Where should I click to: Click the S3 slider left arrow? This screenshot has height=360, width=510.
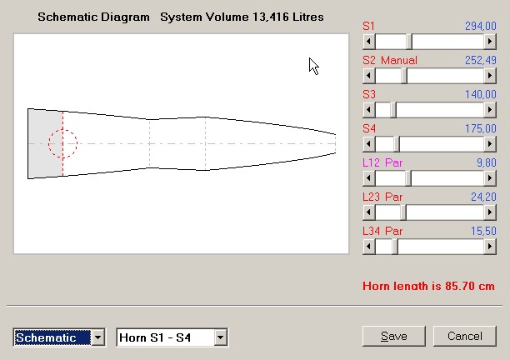coord(368,110)
